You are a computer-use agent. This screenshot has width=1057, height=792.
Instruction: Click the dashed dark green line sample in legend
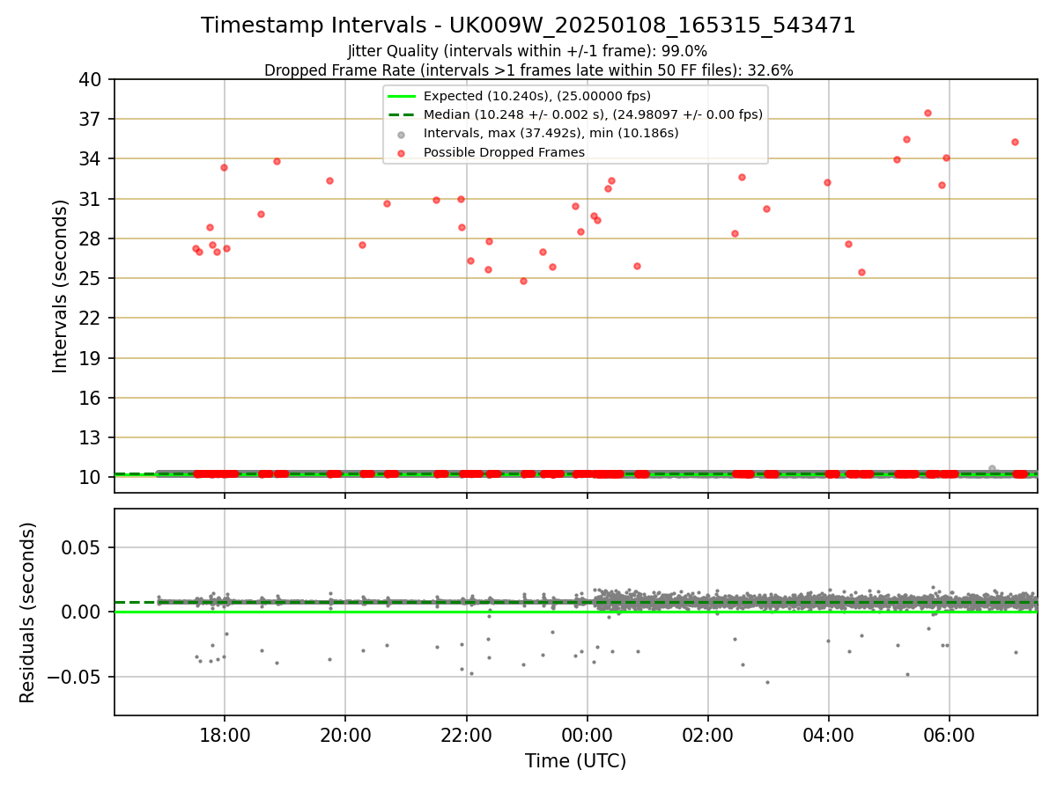tap(401, 114)
